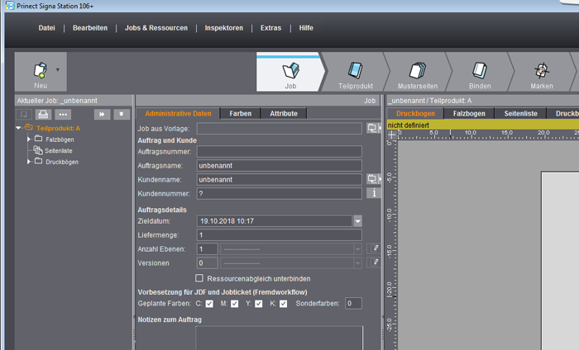The image size is (579, 350).
Task: Click the Versionen number field
Action: point(207,263)
